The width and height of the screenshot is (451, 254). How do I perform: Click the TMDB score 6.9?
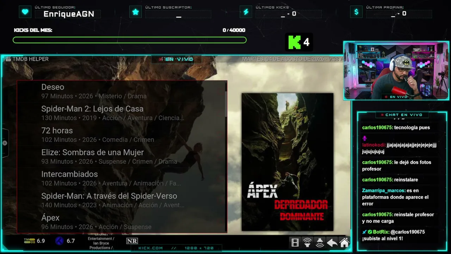tap(41, 241)
